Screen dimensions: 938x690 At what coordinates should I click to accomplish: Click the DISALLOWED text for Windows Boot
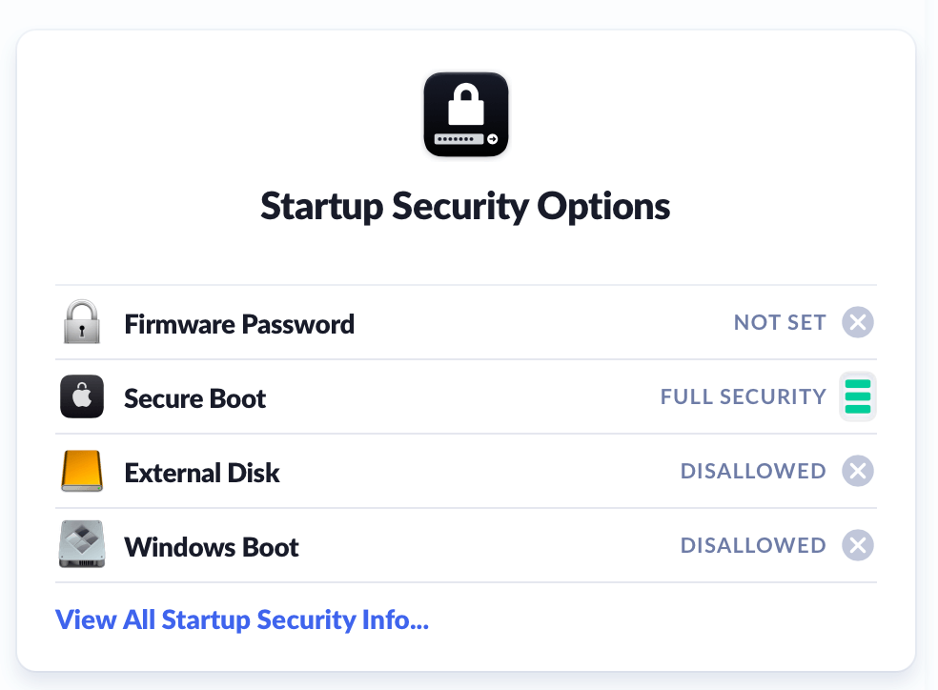pos(753,545)
